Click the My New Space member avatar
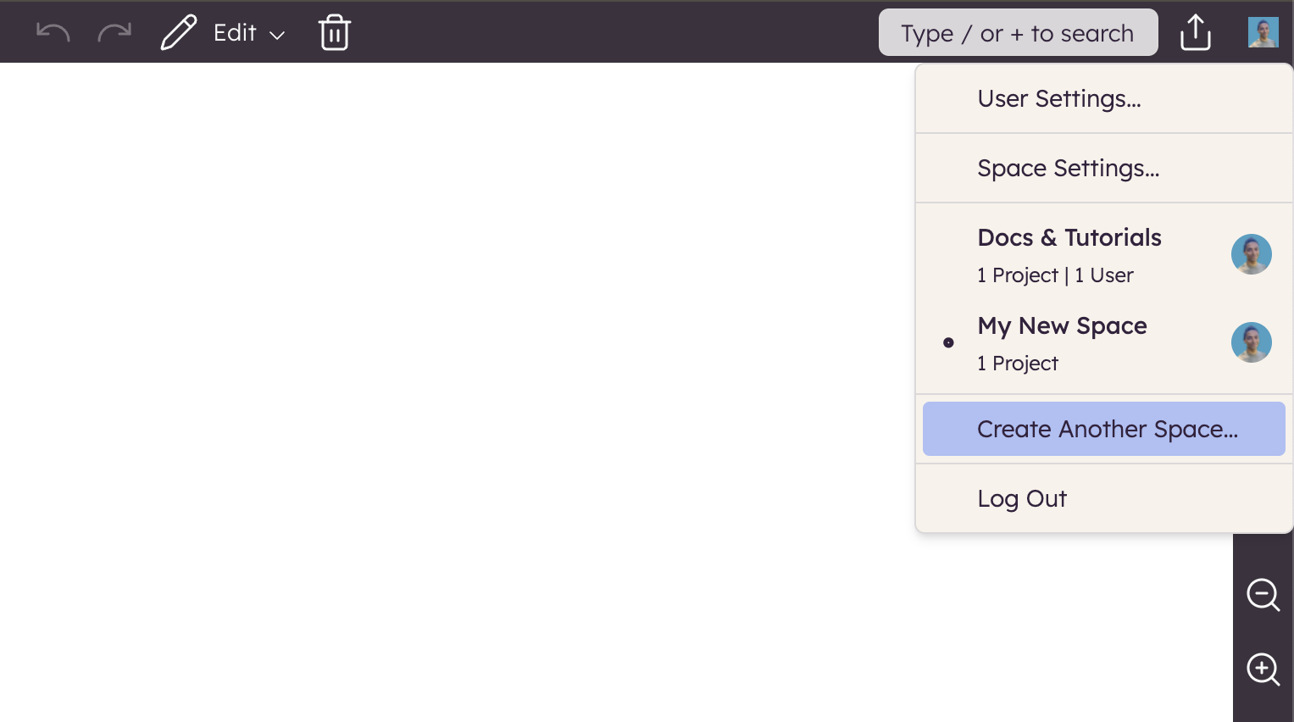Screen dimensions: 1294x722 pos(1251,342)
